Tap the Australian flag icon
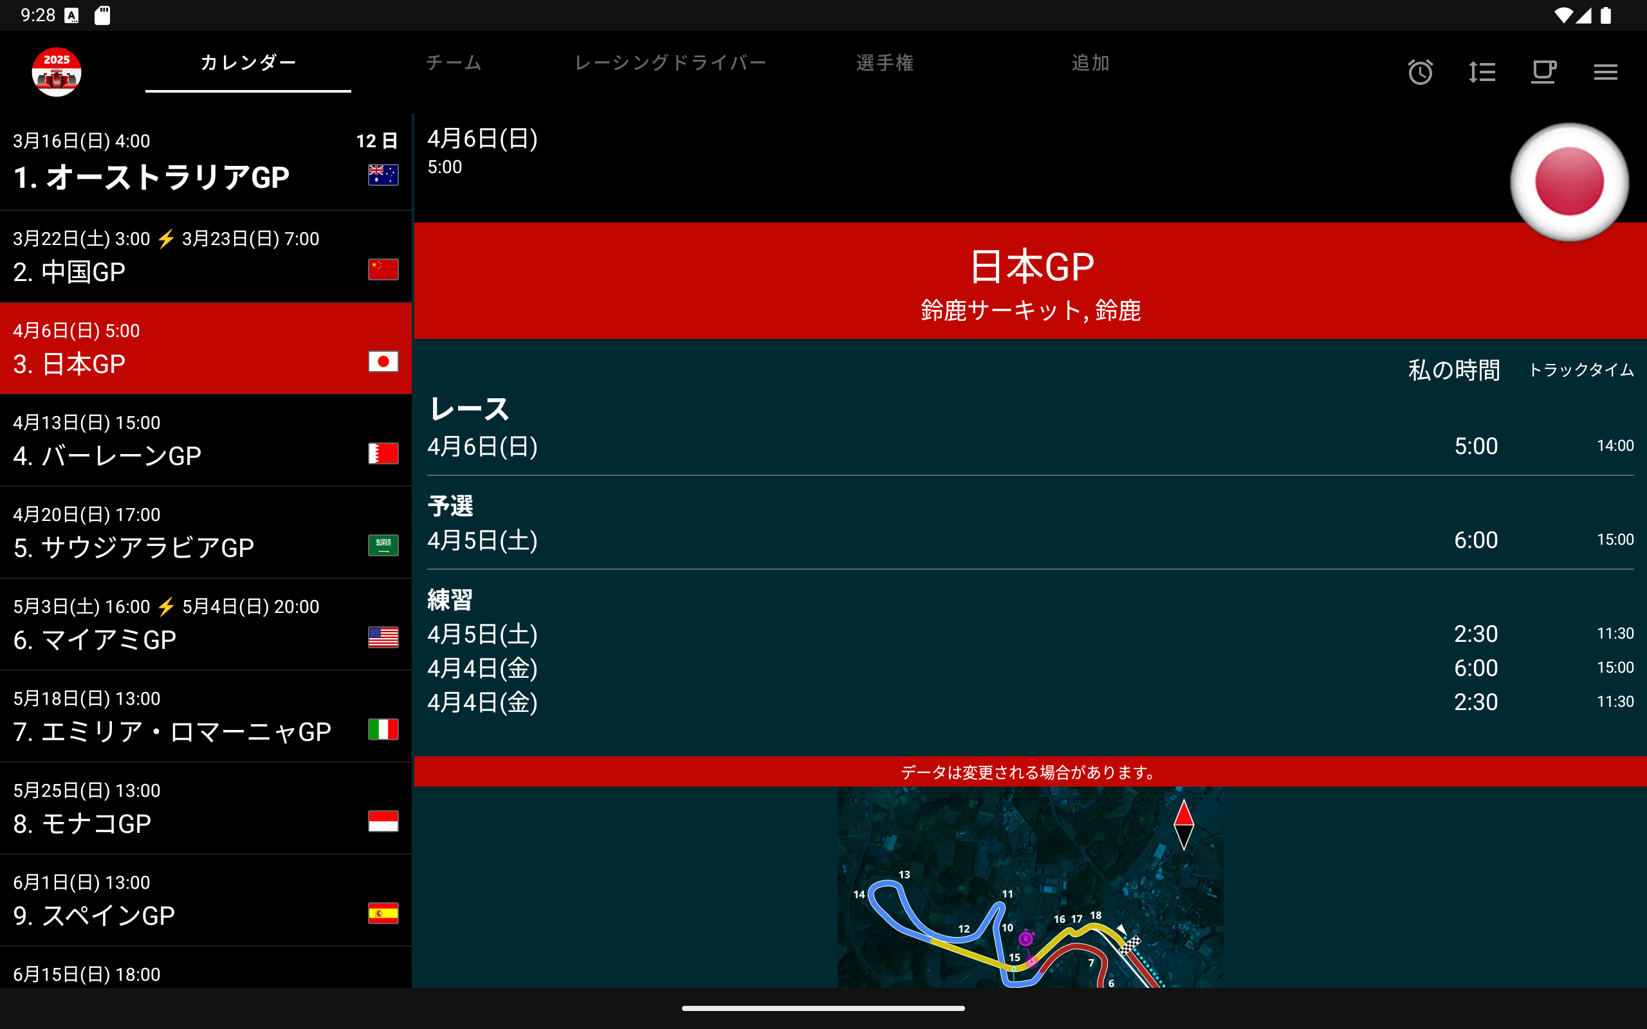Screen dimensions: 1647x1029 [383, 175]
